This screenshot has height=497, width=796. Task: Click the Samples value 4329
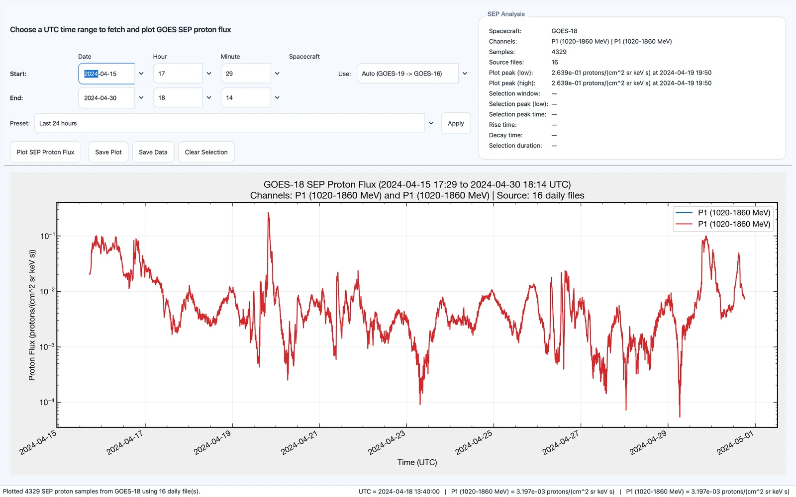coord(559,52)
